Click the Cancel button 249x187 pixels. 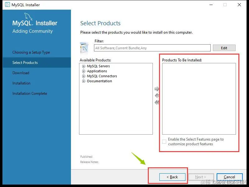click(229, 177)
